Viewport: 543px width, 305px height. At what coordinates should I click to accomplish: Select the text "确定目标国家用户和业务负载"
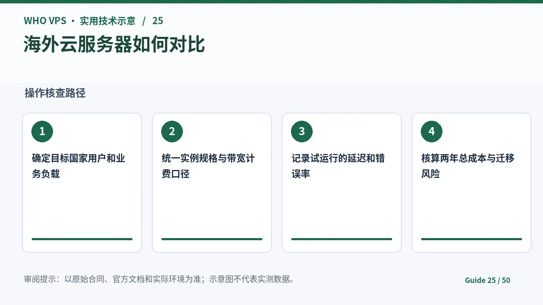pos(78,166)
